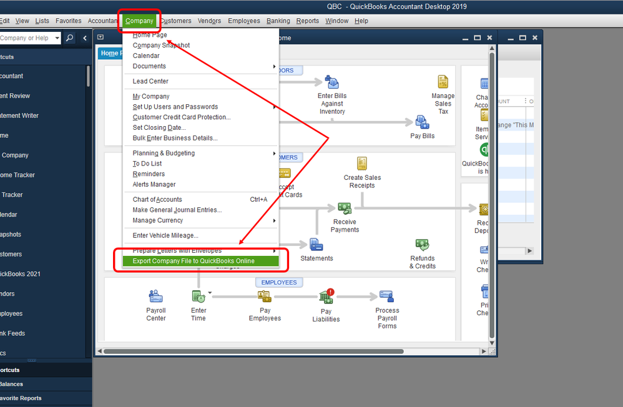Click the Employees section header button
The image size is (623, 407).
[x=279, y=282]
